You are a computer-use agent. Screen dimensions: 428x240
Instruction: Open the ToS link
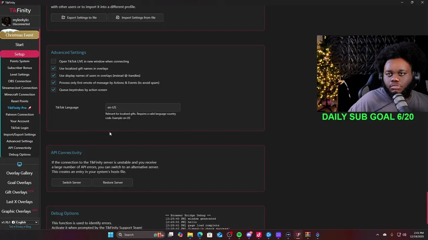11,227
